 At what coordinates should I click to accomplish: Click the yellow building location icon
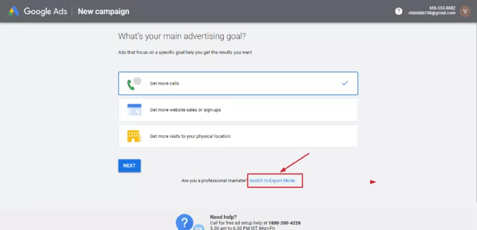(134, 136)
